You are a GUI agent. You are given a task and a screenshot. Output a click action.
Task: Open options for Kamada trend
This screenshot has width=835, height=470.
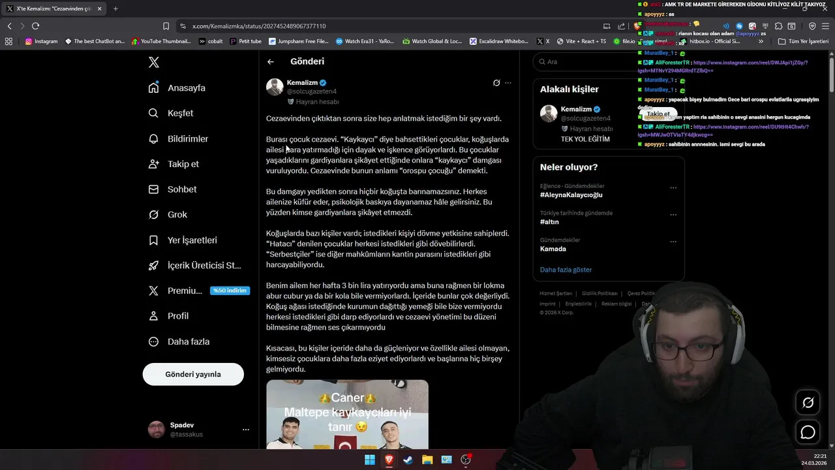[x=673, y=241]
